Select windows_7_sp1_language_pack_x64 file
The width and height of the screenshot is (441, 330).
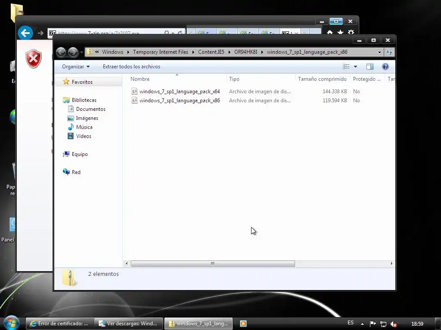point(180,92)
